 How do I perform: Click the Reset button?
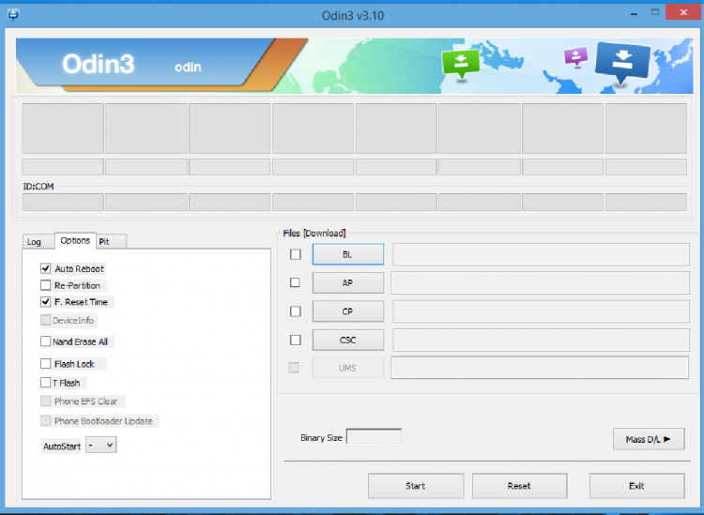pos(519,486)
